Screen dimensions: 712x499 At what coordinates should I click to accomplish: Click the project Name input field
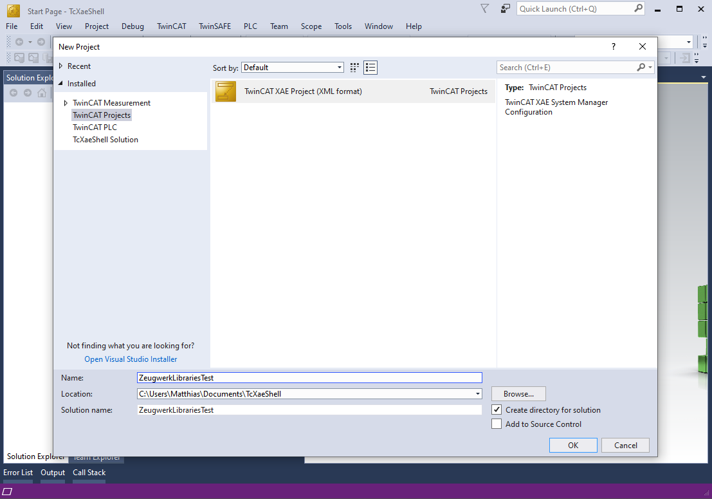point(309,378)
